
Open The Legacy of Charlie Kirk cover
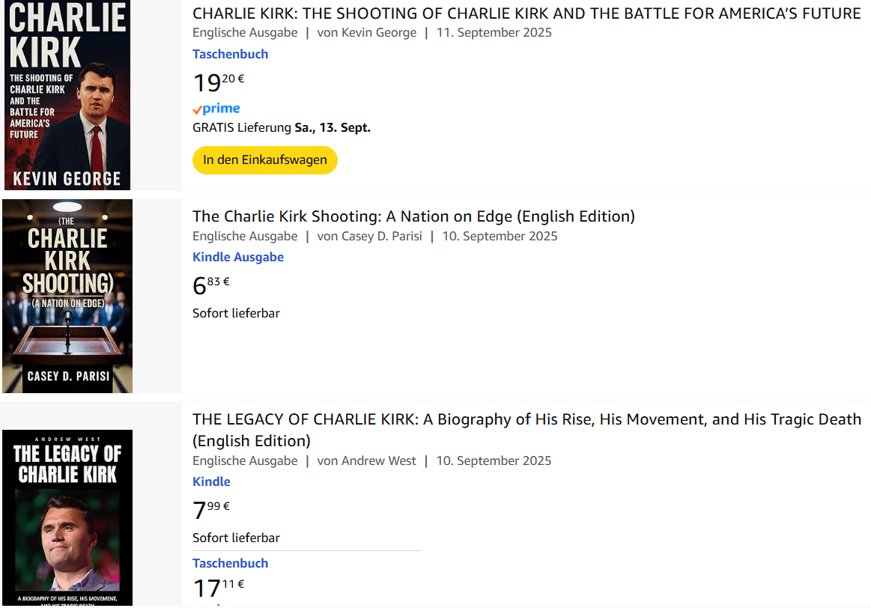tap(67, 517)
